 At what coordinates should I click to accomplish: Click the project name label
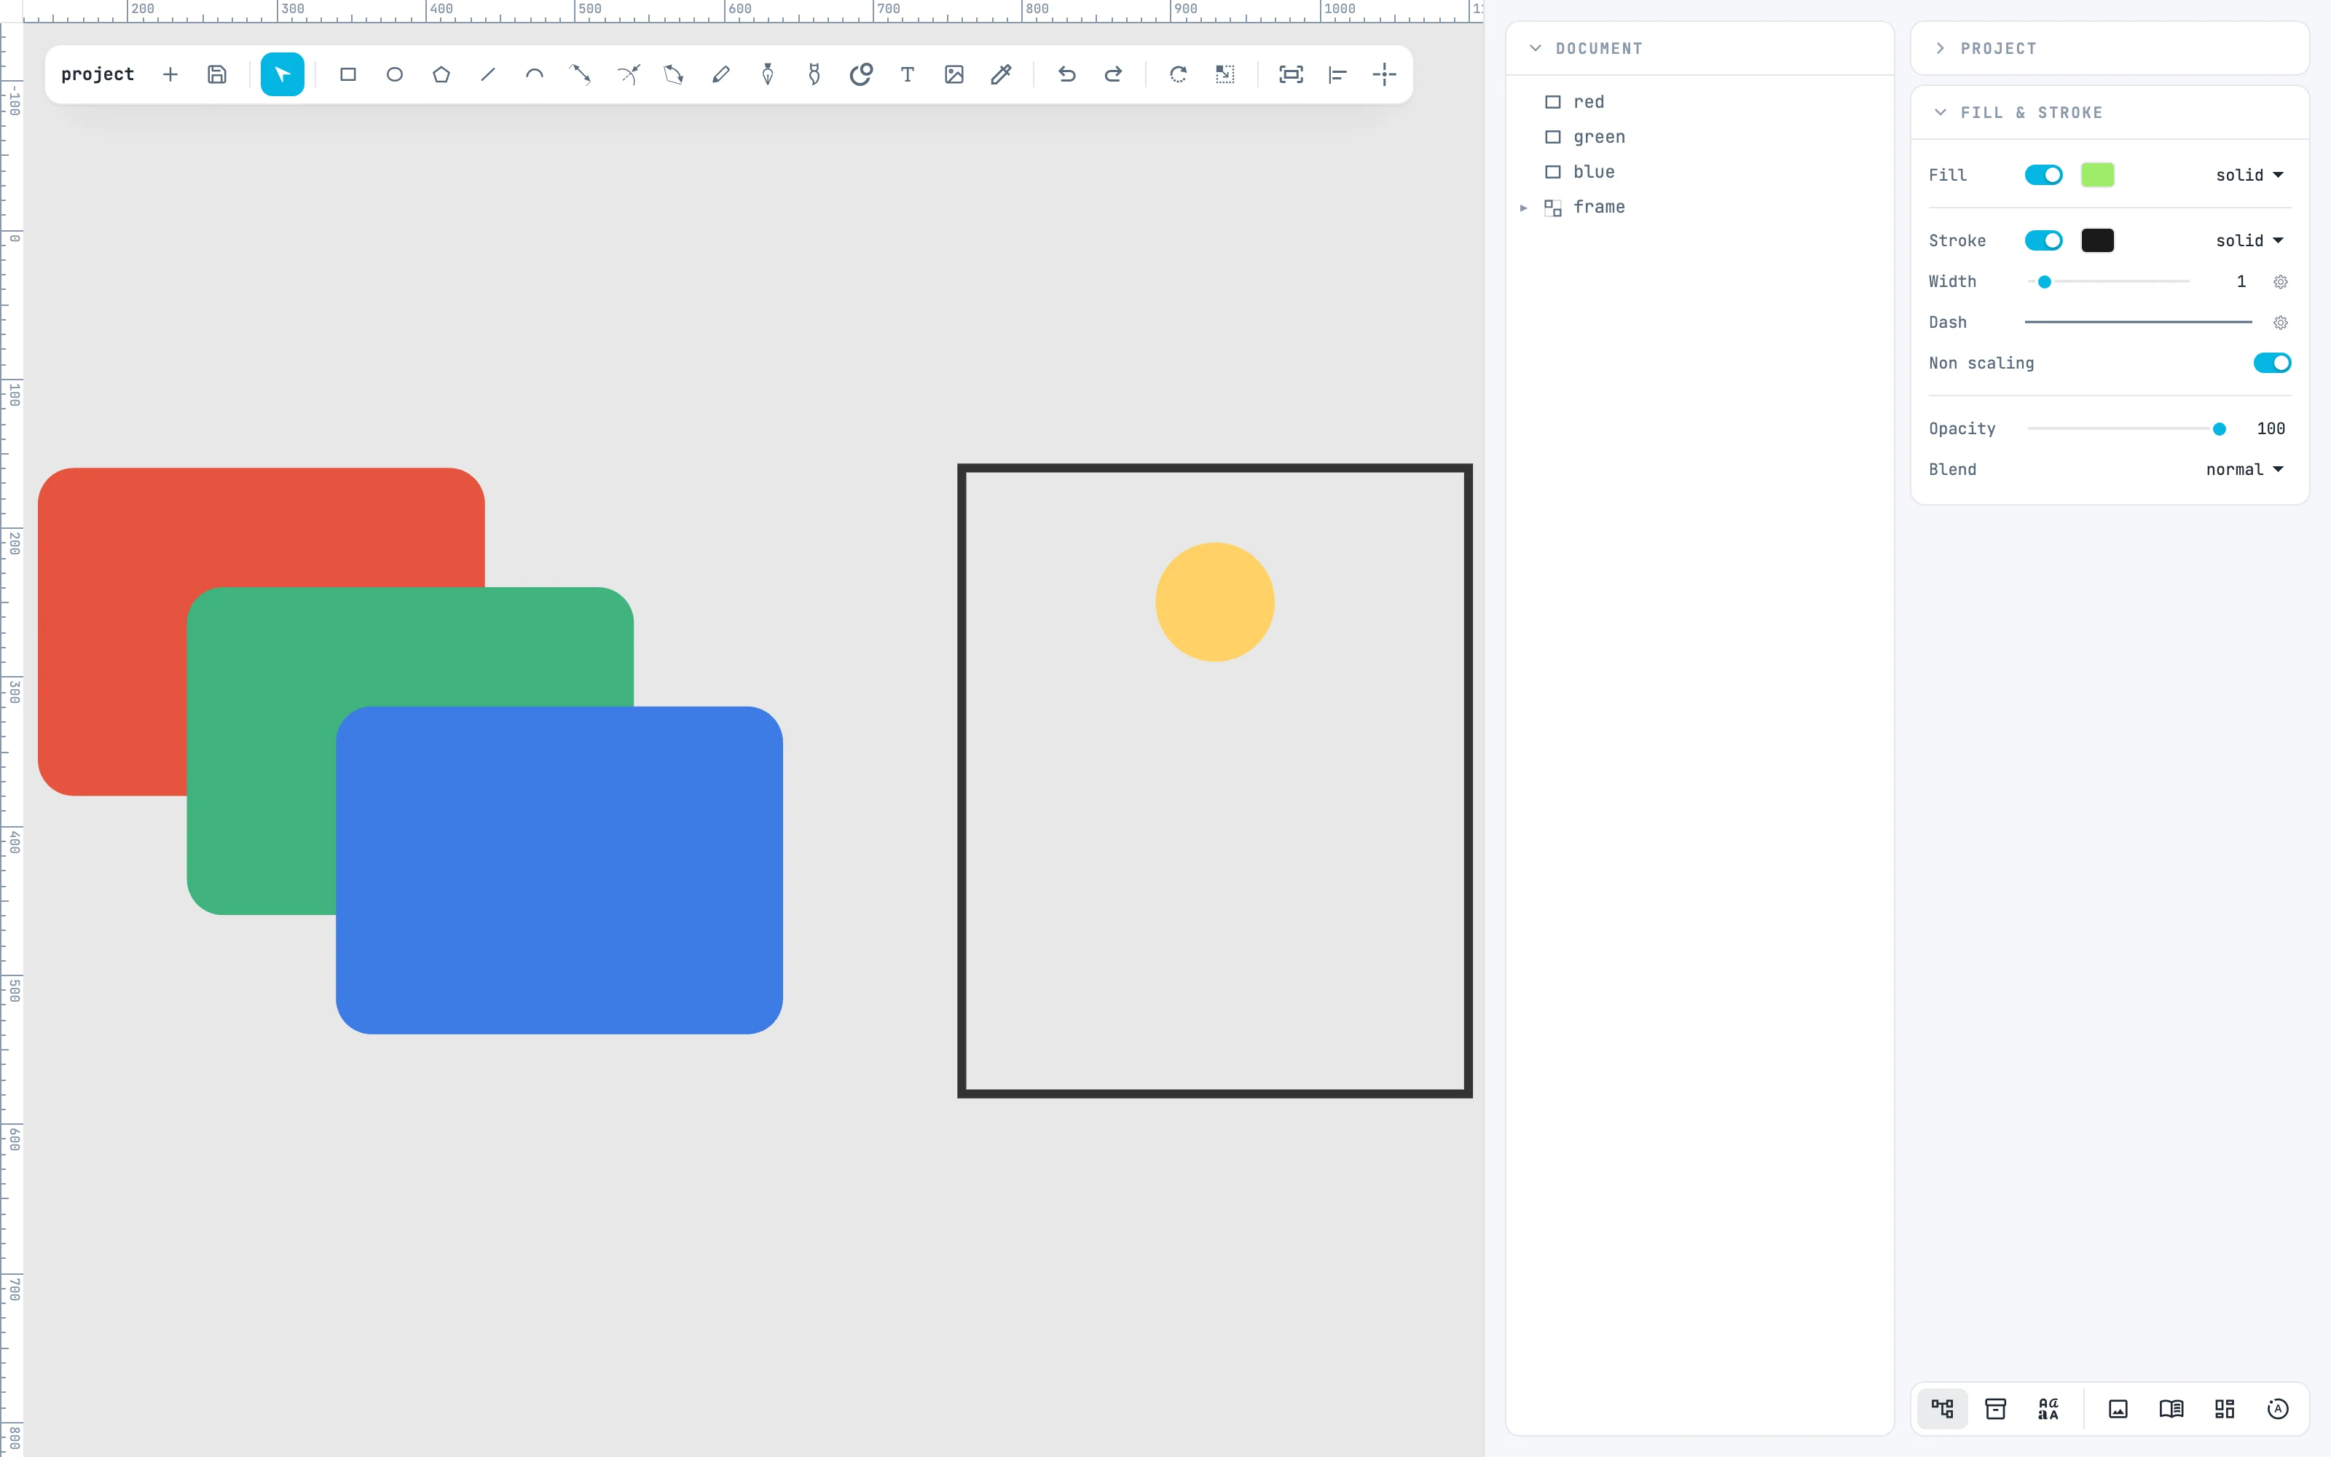coord(98,74)
